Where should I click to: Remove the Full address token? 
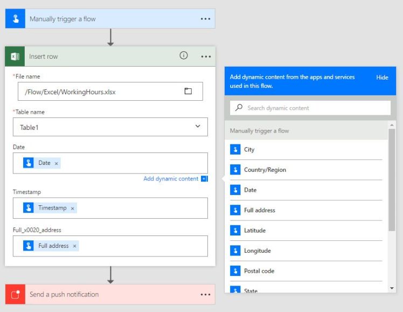[75, 246]
